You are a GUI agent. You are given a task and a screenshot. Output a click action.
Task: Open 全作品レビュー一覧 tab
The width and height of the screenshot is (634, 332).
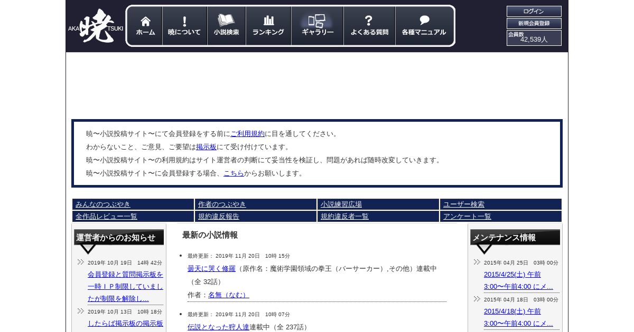133,216
